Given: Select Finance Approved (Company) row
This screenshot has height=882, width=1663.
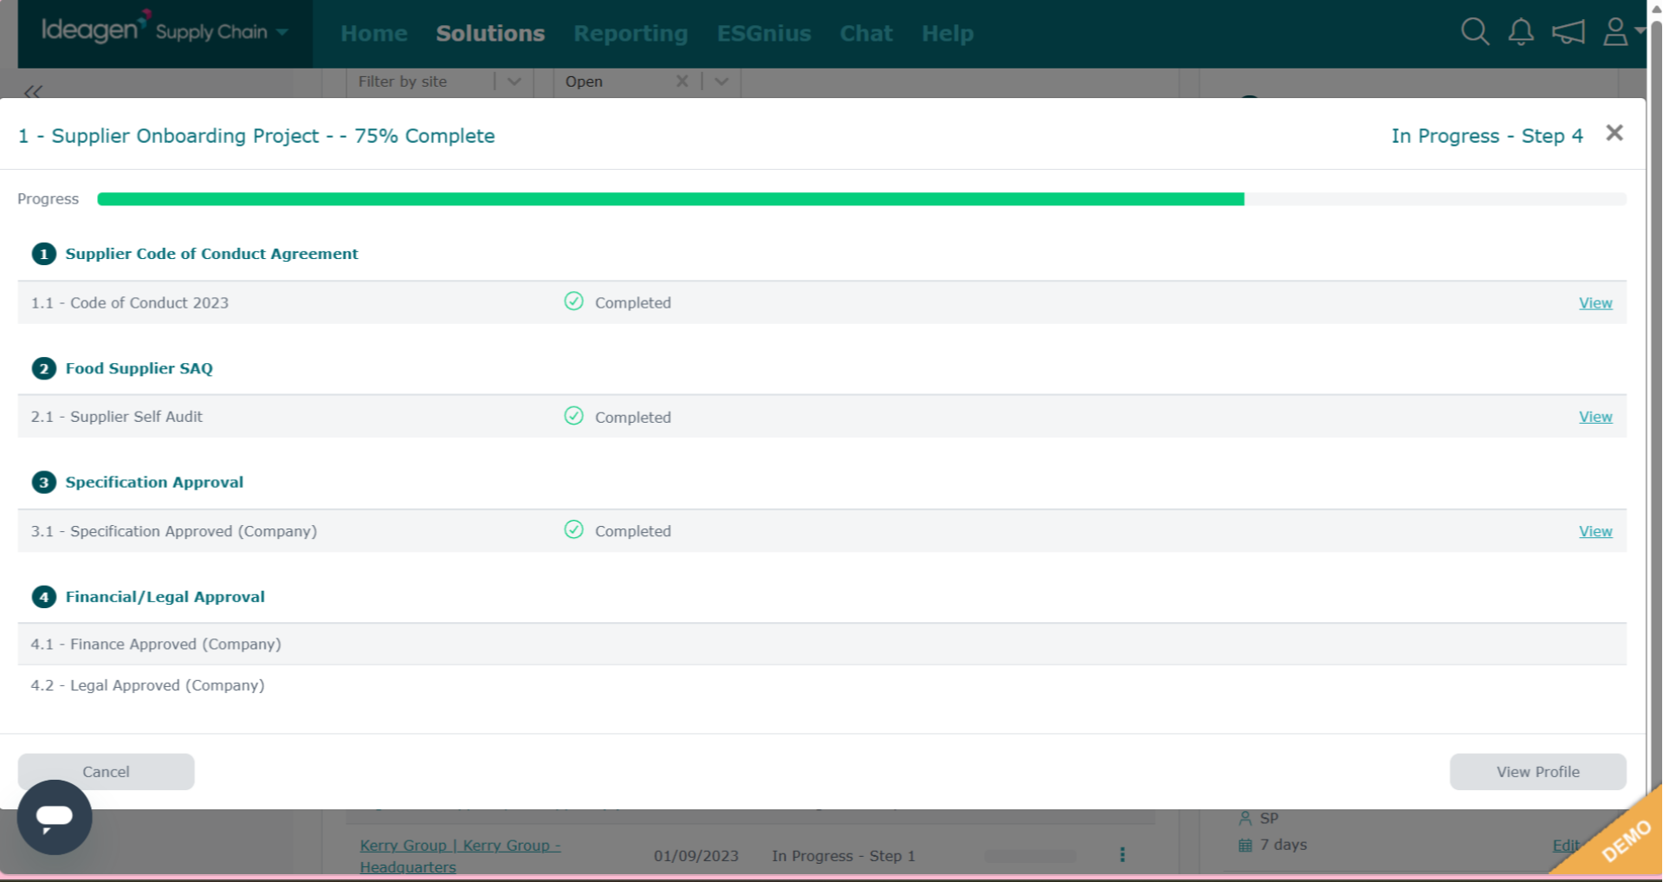Looking at the screenshot, I should (x=822, y=645).
